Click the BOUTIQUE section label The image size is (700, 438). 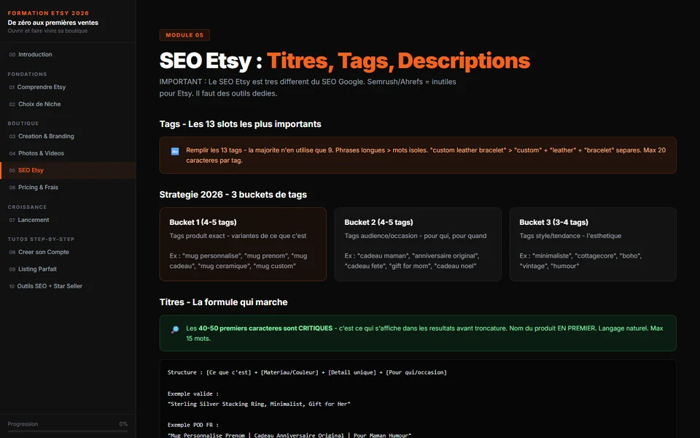click(x=23, y=123)
